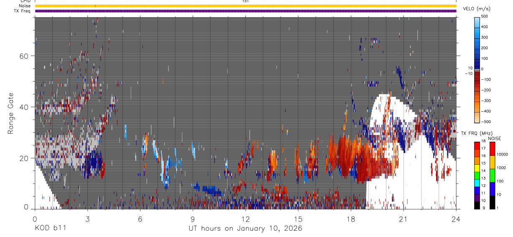Click the yellow Noise bar above the plot
The width and height of the screenshot is (513, 237).
(x=246, y=6)
